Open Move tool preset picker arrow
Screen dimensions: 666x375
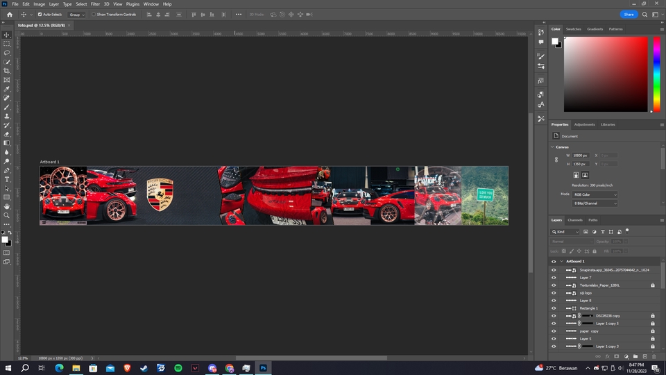click(31, 15)
